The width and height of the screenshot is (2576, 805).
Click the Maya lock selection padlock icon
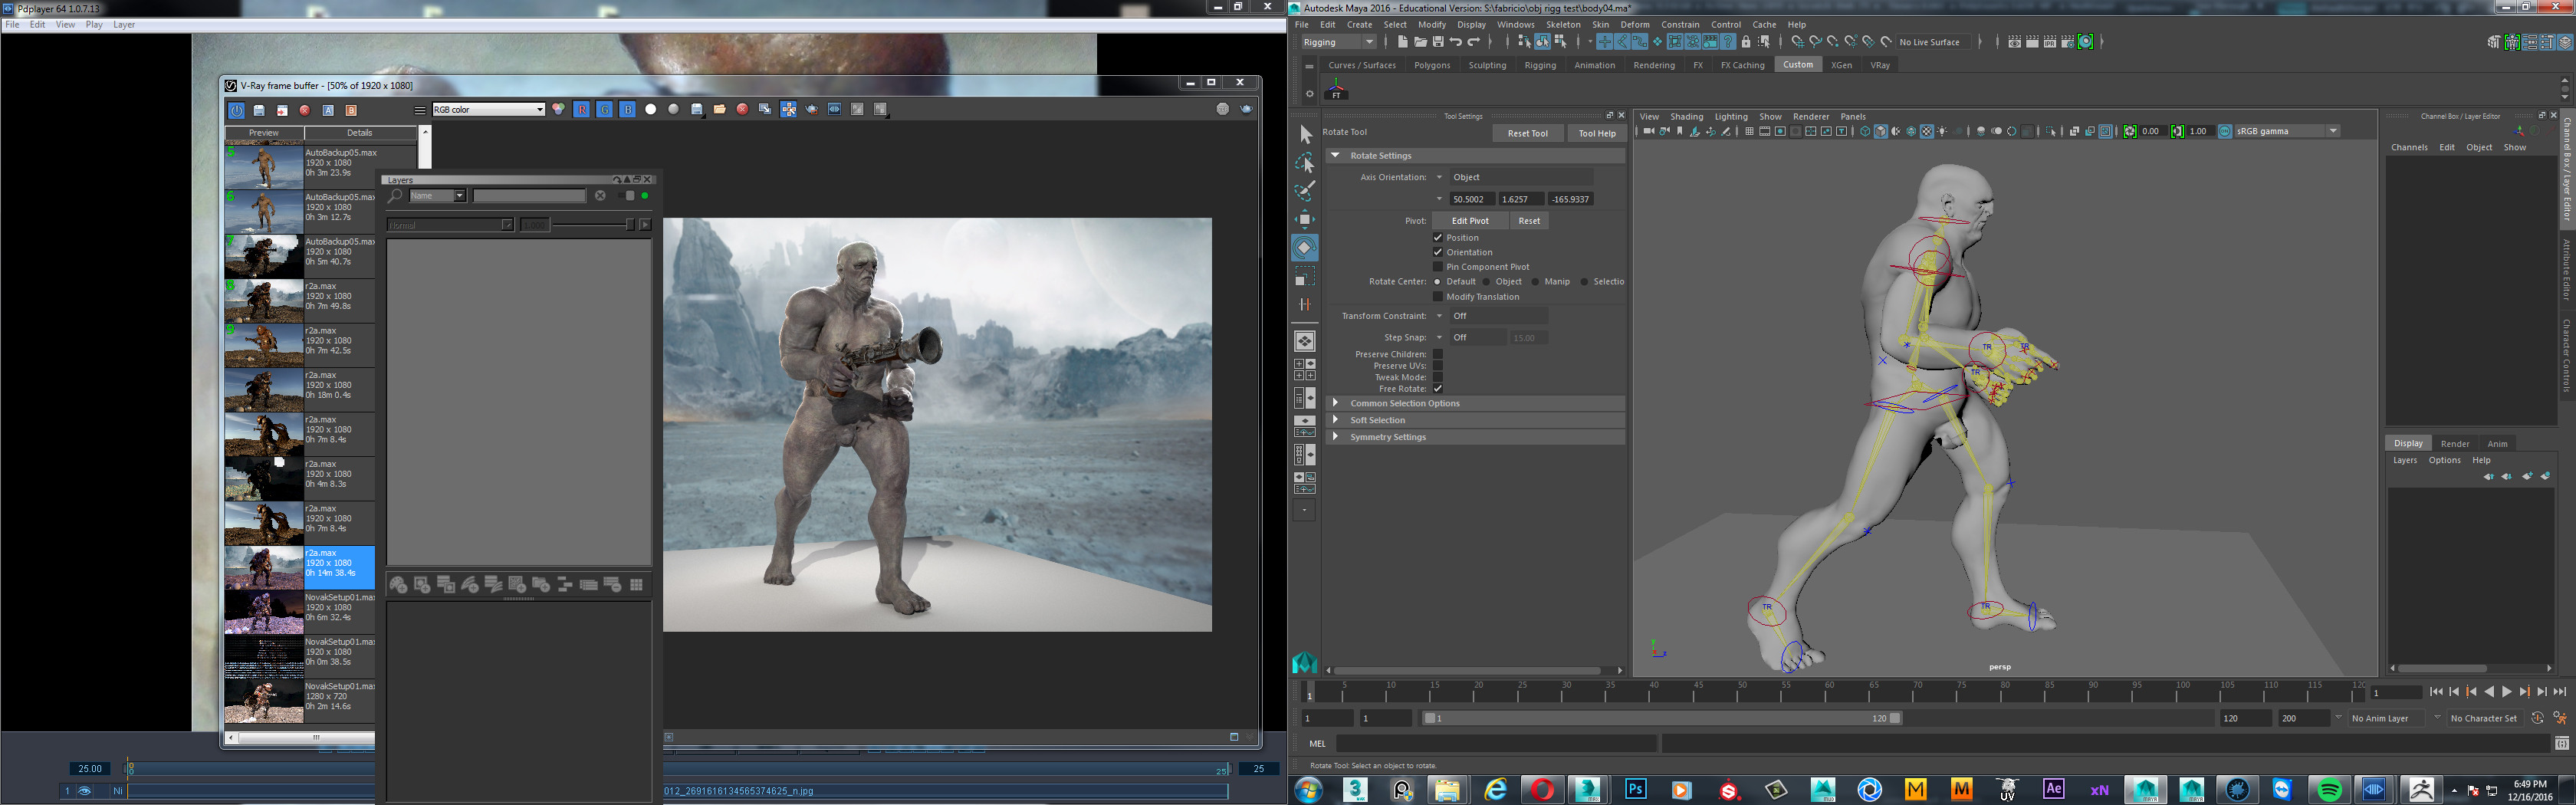coord(1746,42)
